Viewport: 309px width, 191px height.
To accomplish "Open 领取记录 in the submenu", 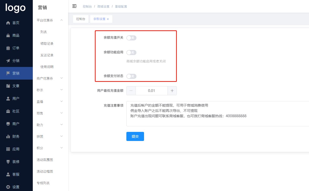I will [x=47, y=43].
